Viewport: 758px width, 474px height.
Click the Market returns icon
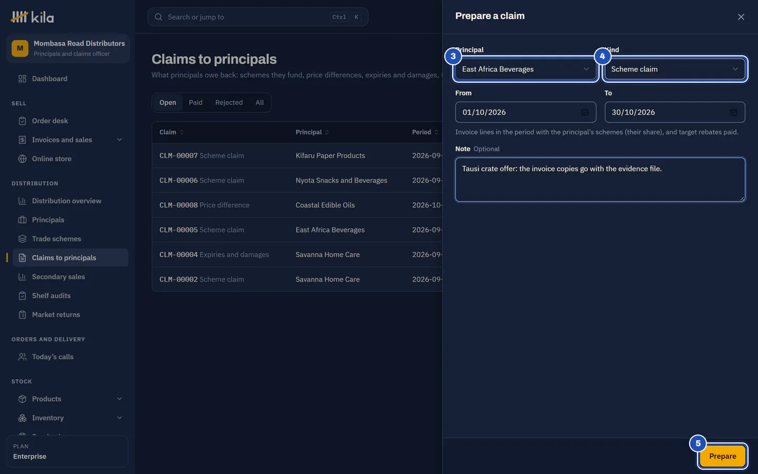(22, 314)
